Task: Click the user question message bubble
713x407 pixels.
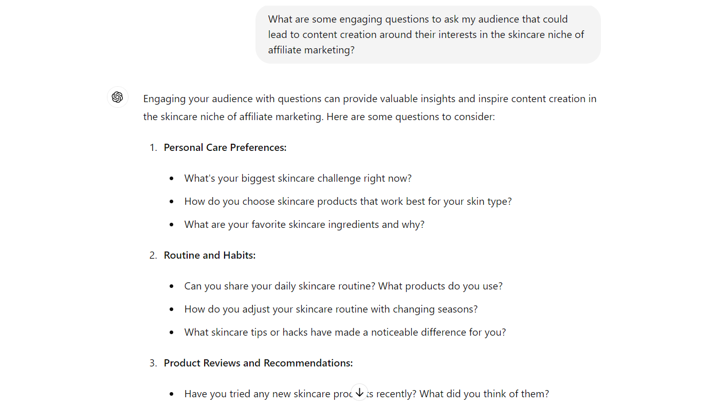Action: point(428,34)
